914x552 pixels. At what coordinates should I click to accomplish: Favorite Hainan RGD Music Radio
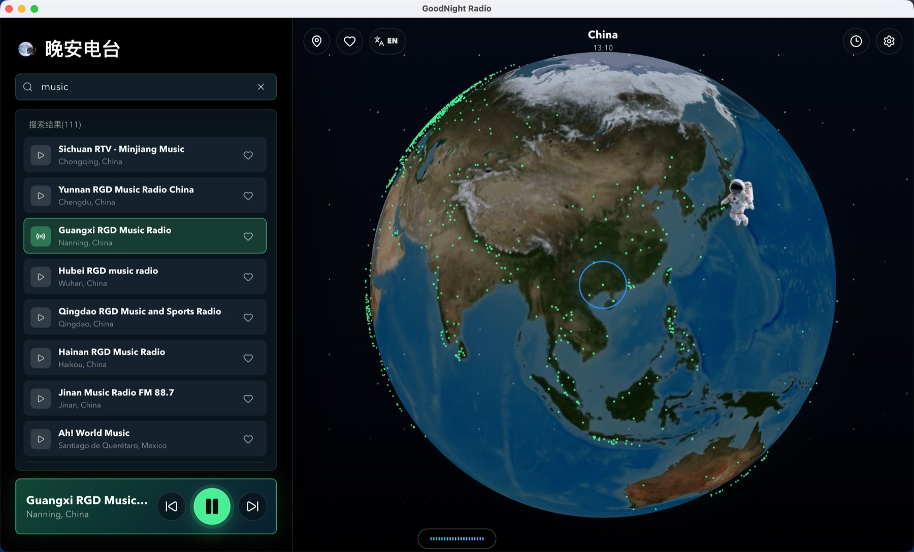[248, 358]
